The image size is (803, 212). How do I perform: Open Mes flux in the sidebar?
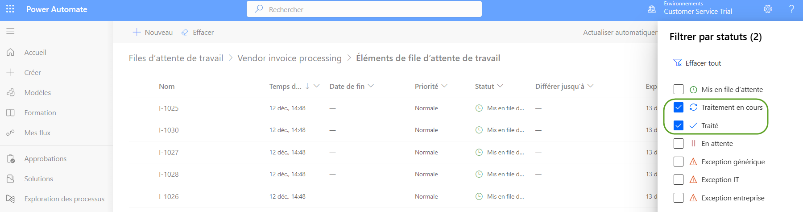[x=37, y=133]
